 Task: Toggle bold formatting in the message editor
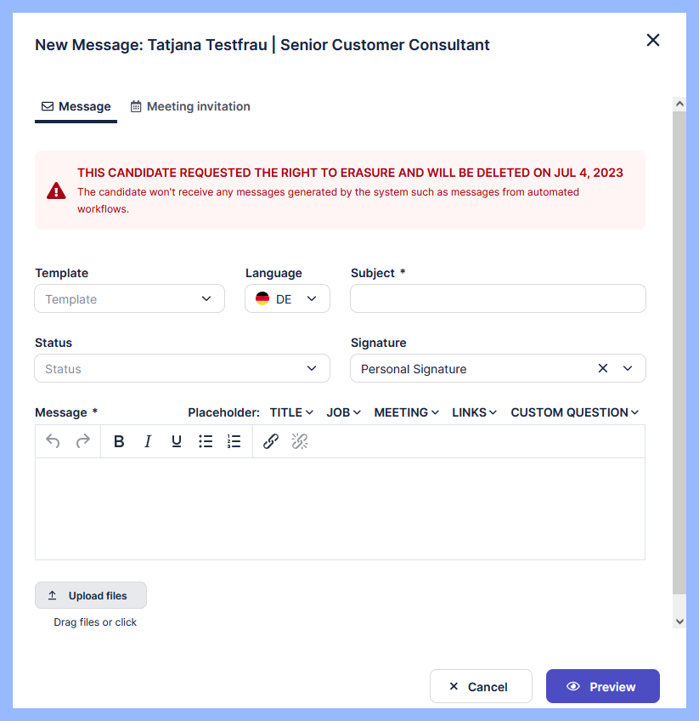tap(119, 441)
